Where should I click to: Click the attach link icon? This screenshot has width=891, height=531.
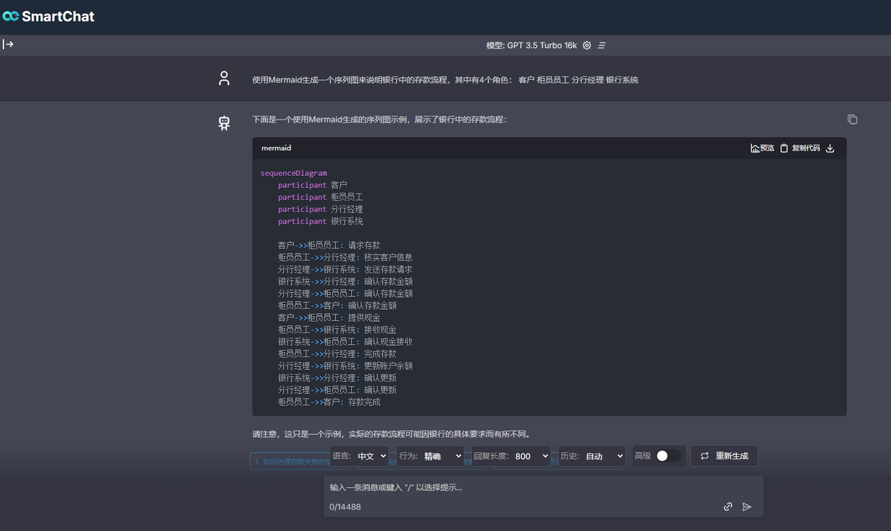pyautogui.click(x=728, y=507)
